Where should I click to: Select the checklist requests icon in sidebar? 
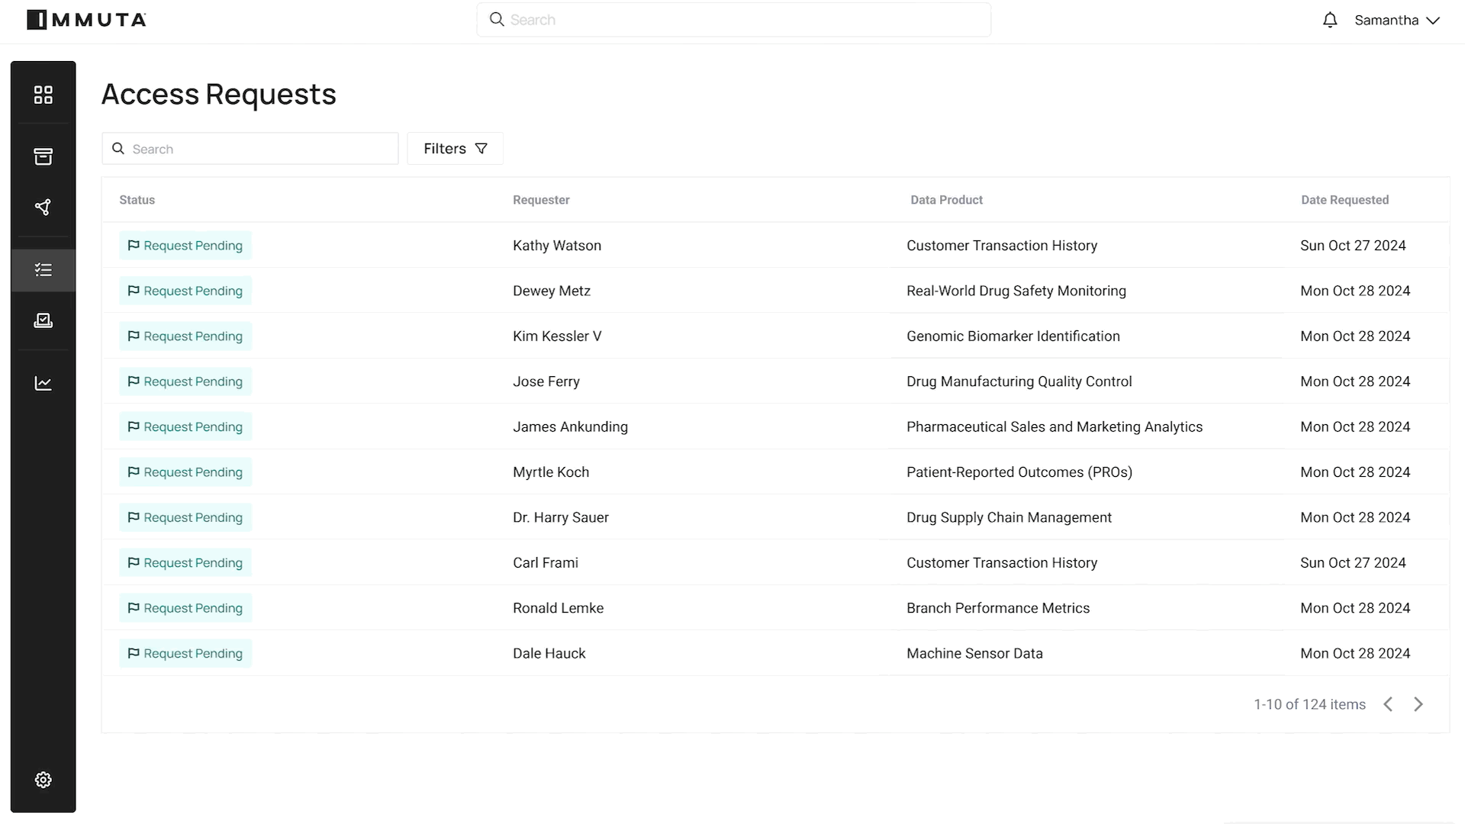tap(43, 270)
